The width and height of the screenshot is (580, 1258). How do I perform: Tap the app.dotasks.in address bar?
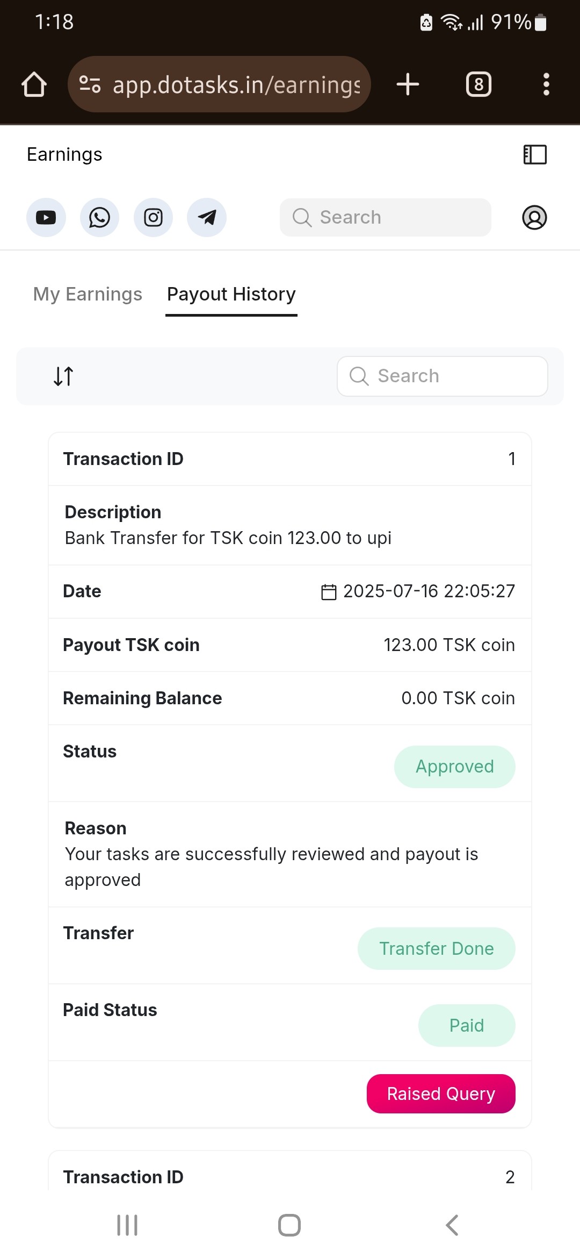tap(236, 84)
